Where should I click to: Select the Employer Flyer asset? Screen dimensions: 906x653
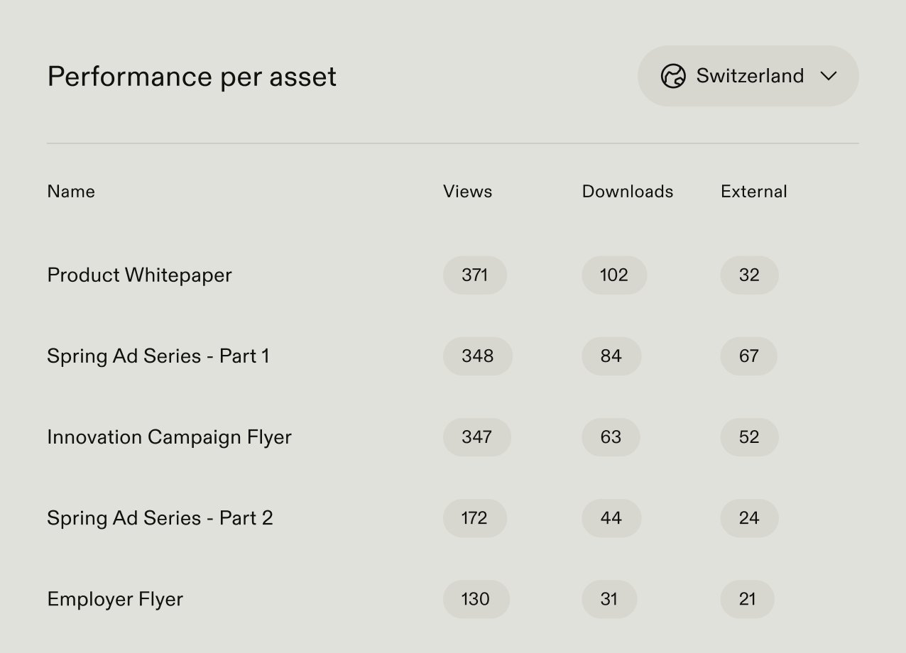[x=115, y=599]
